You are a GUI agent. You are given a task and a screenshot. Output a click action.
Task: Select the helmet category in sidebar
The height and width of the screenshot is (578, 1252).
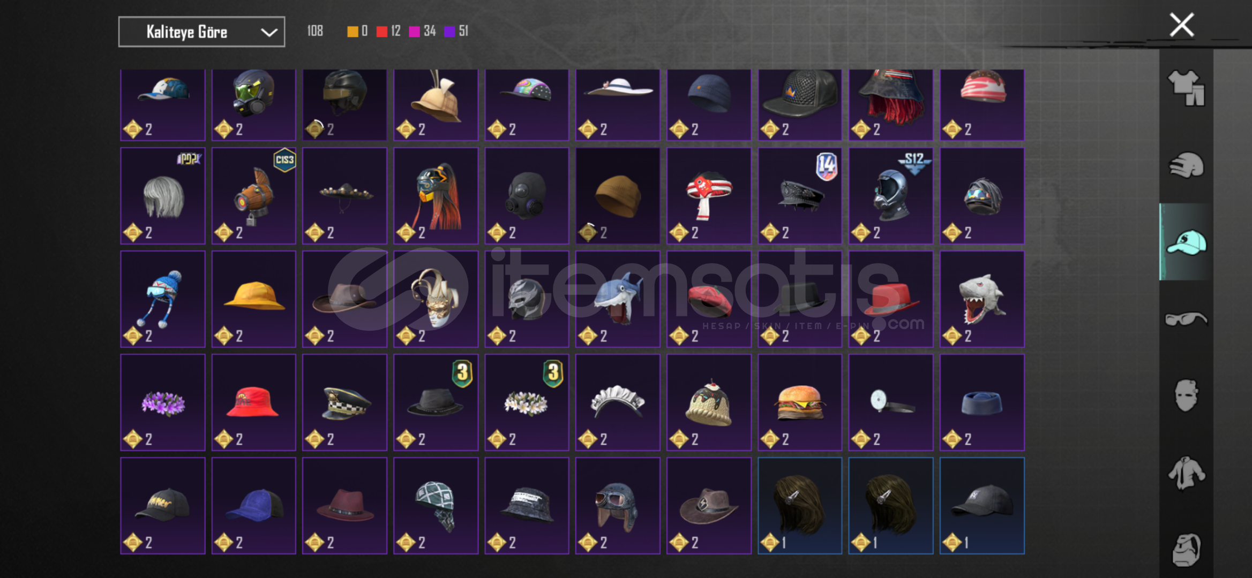point(1186,165)
